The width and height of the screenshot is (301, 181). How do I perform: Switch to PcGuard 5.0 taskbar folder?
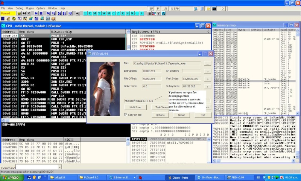[x=92, y=178]
